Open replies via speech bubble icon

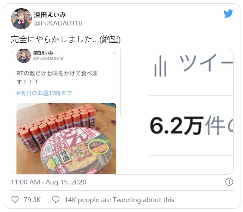tap(56, 200)
